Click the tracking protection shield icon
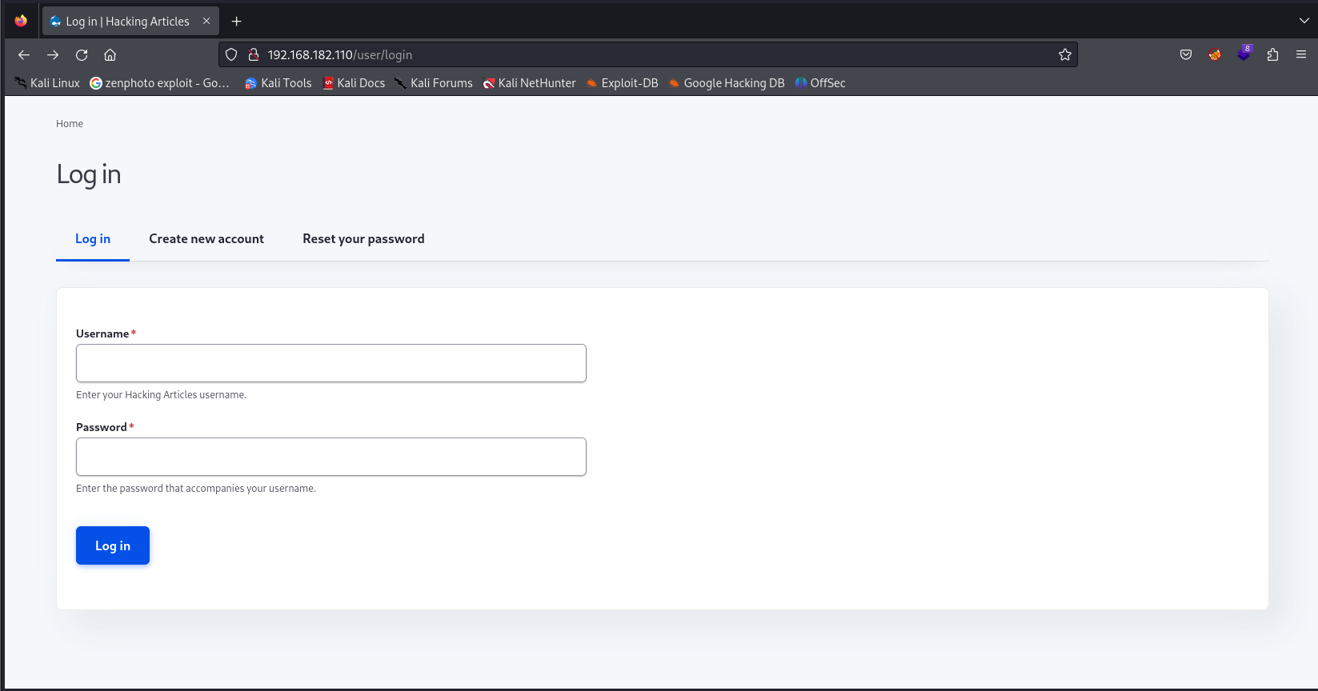The image size is (1318, 691). 231,55
